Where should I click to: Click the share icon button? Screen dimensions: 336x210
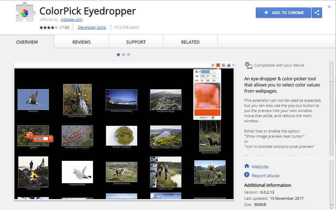pos(317,13)
